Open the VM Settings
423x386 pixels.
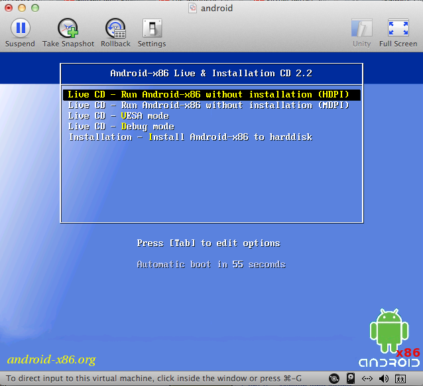(152, 32)
